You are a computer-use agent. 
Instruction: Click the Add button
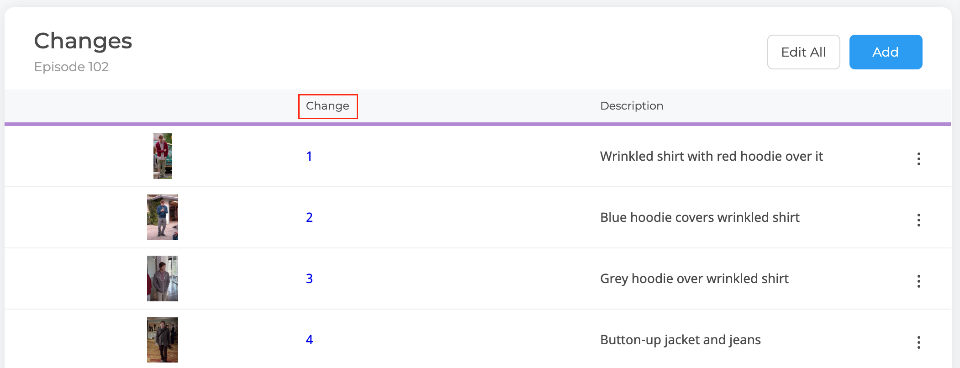[x=886, y=52]
